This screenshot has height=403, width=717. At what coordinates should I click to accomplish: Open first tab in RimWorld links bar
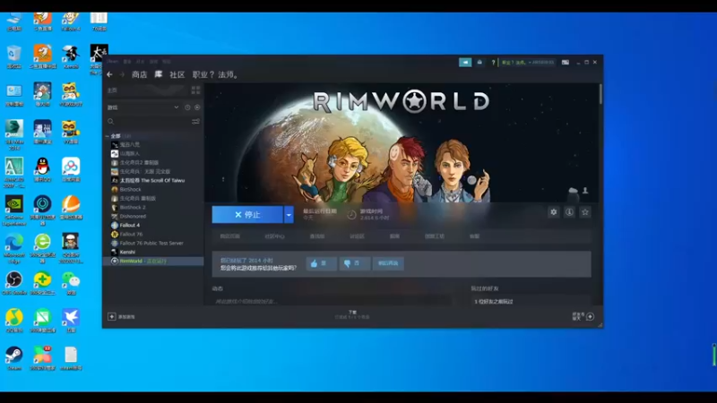pyautogui.click(x=229, y=236)
